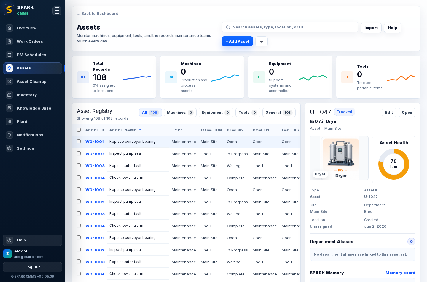Image resolution: width=427 pixels, height=282 pixels.
Task: Sort by the Location column header
Action: click(211, 130)
